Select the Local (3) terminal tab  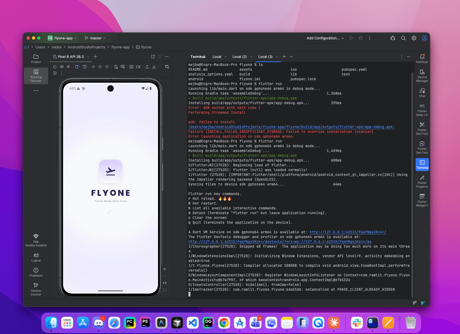[x=265, y=57]
